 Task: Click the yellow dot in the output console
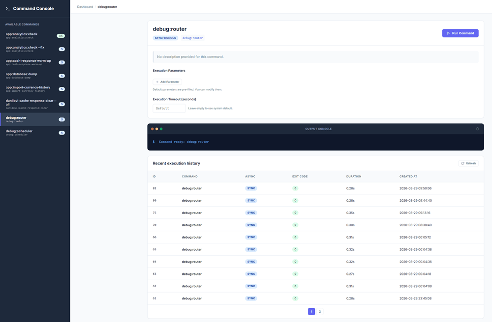157,129
